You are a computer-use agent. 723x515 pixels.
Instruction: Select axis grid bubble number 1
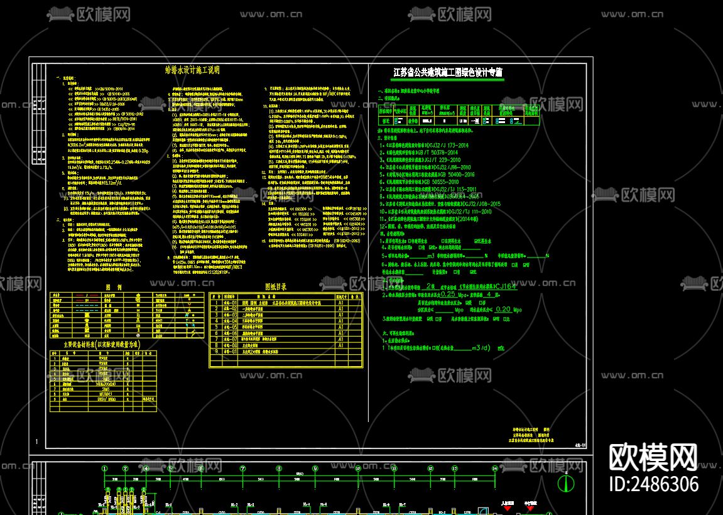105,469
